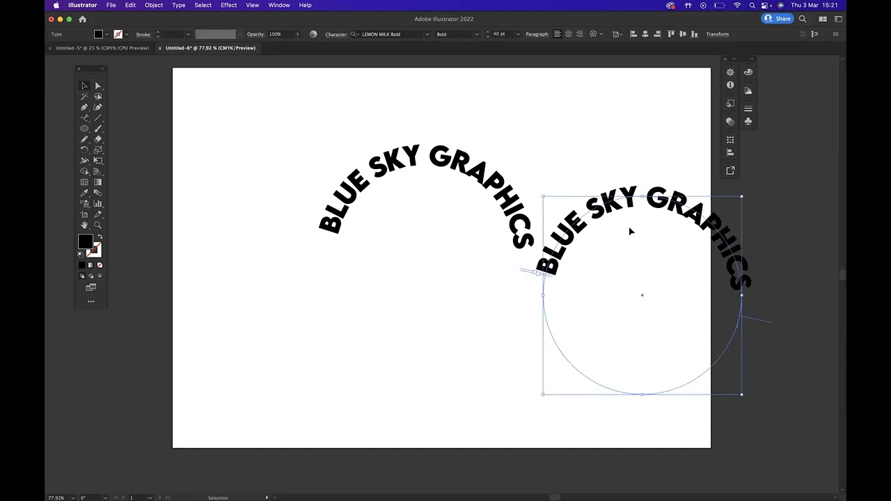
Task: Select the Rotate tool
Action: pos(84,150)
